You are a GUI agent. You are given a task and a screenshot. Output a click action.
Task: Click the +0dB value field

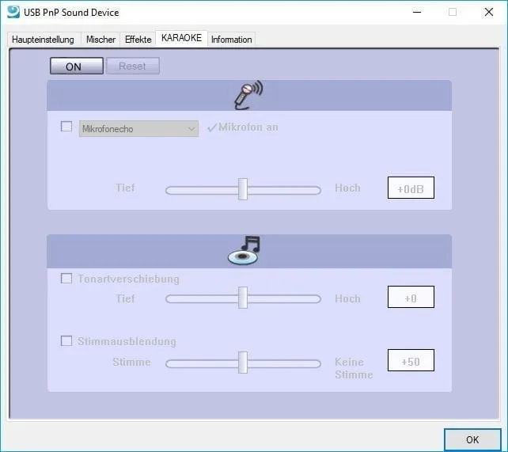pos(411,188)
